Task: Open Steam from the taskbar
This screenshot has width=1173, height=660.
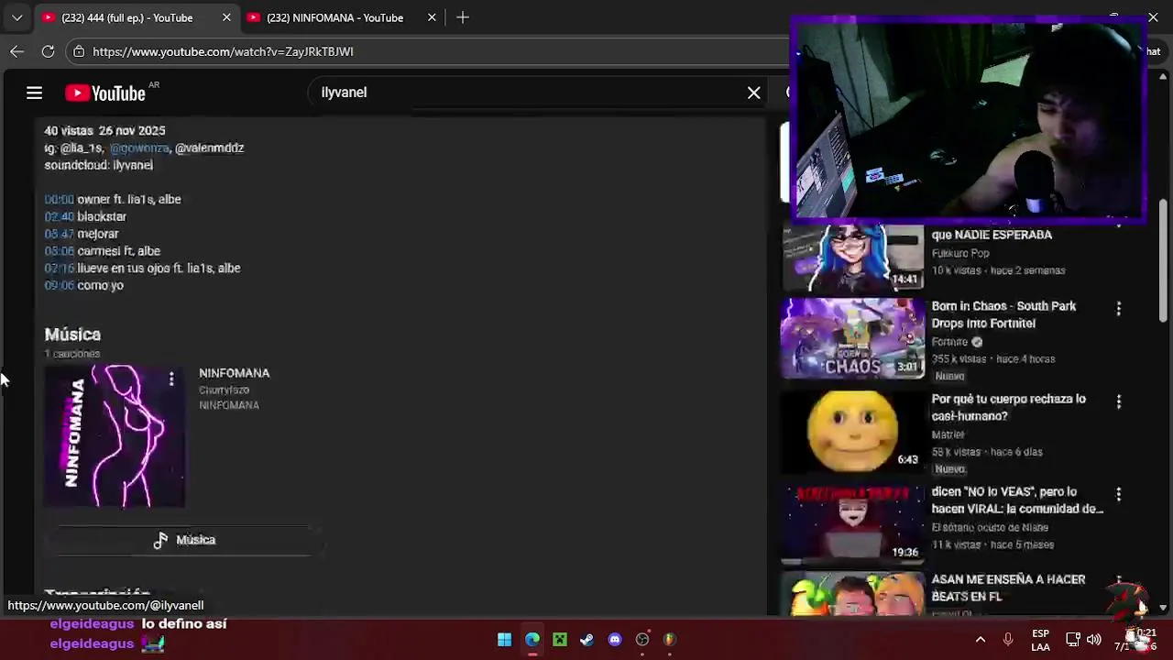Action: (x=587, y=640)
